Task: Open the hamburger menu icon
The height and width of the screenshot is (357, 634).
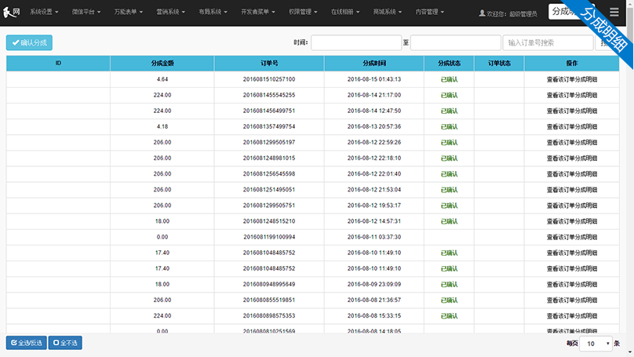Action: tap(614, 12)
